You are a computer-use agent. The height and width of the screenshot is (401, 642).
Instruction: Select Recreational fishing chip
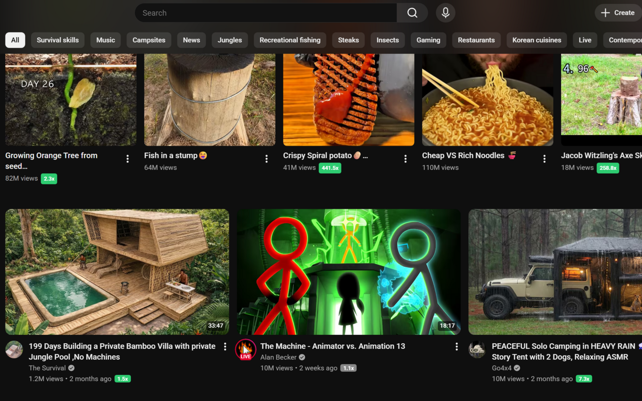tap(290, 40)
